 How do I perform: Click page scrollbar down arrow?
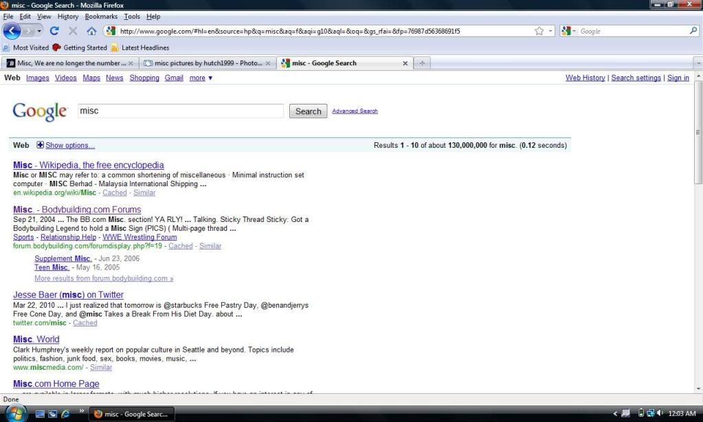[x=698, y=389]
